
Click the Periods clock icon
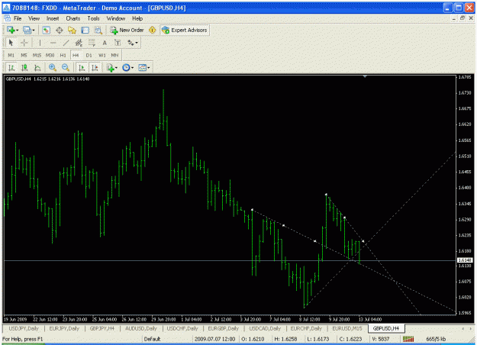coord(126,67)
